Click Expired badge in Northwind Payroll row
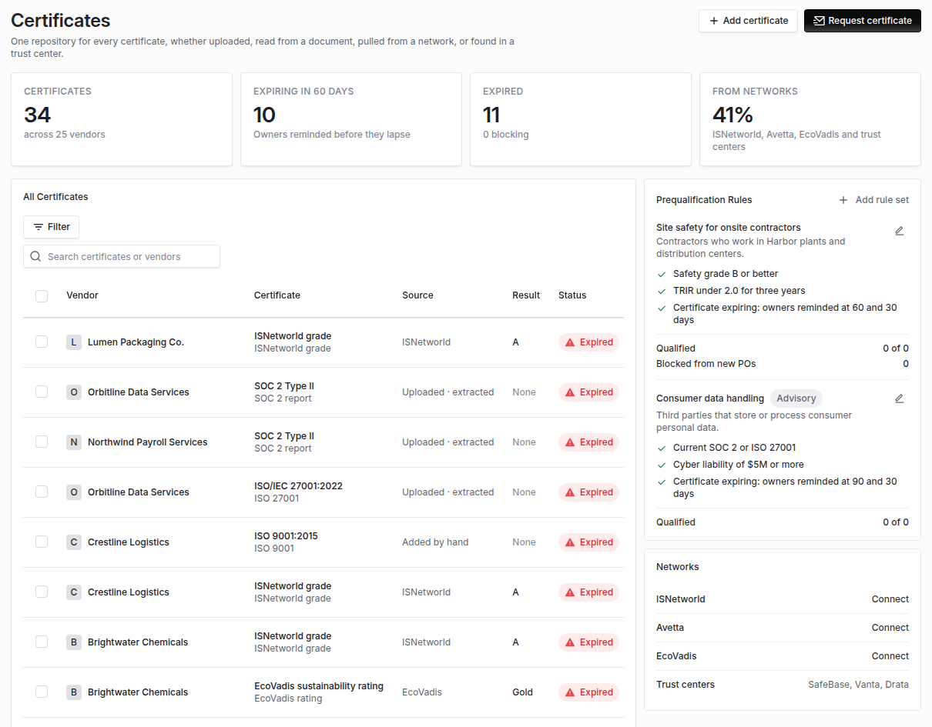 click(x=588, y=442)
